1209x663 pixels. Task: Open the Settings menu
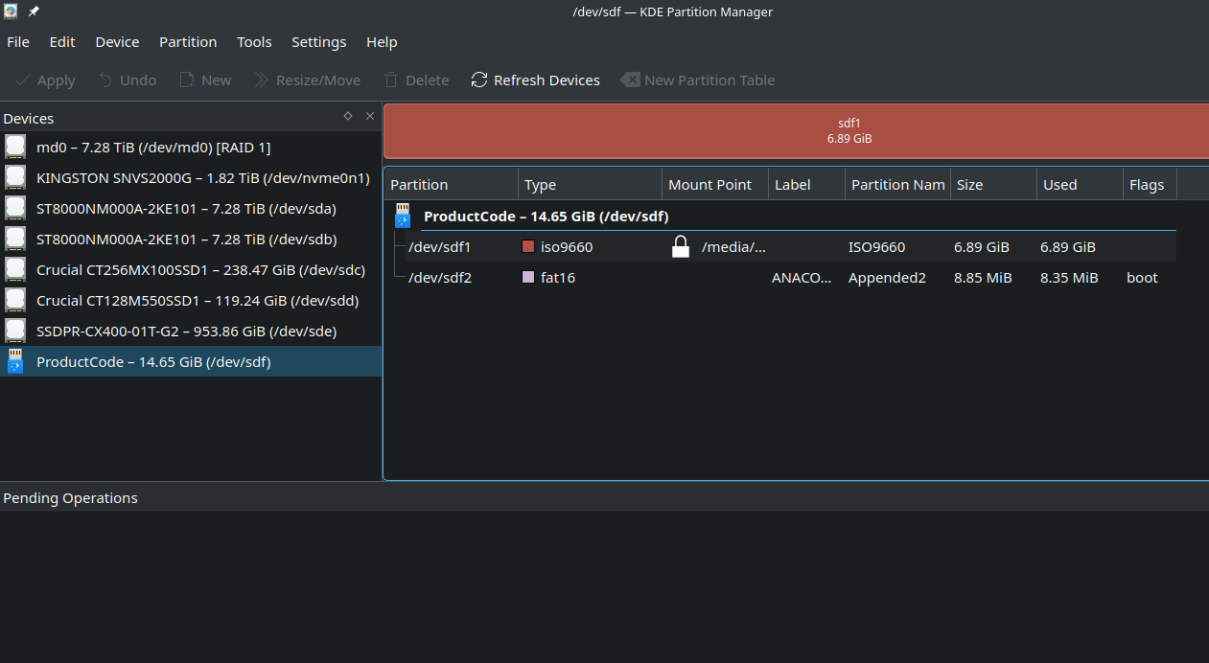pos(319,42)
